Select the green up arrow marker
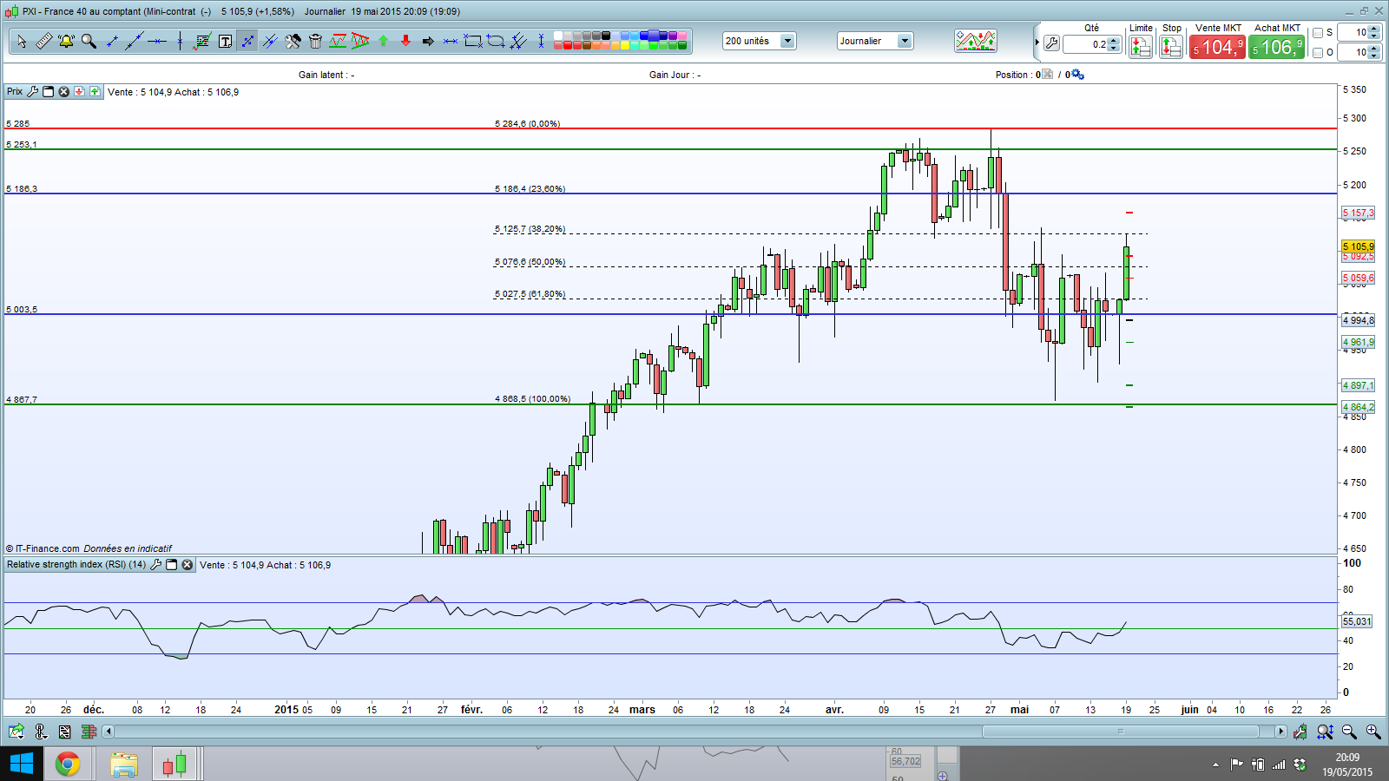1389x781 pixels. 383,41
